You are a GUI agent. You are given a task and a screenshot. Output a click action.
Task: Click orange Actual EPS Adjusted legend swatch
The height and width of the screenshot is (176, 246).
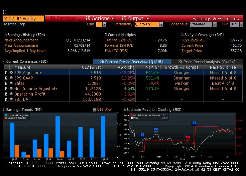click(x=6, y=118)
